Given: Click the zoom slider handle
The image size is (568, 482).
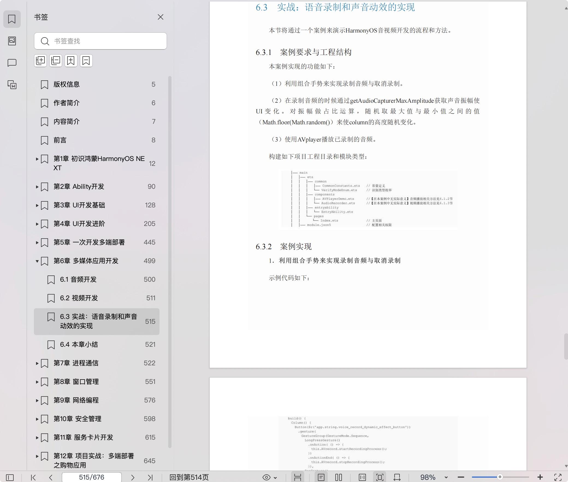Looking at the screenshot, I should [500, 477].
